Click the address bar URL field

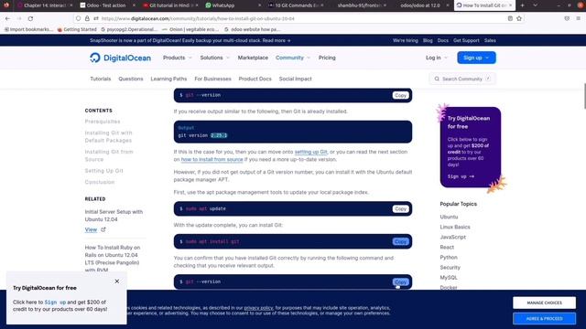point(299,18)
